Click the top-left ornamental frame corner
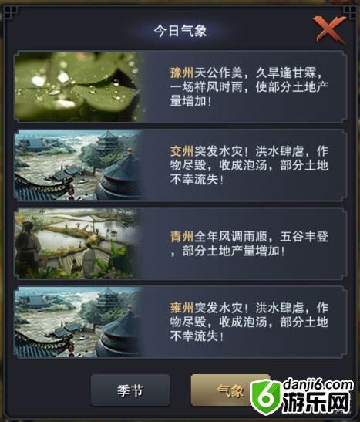 (x=10, y=12)
